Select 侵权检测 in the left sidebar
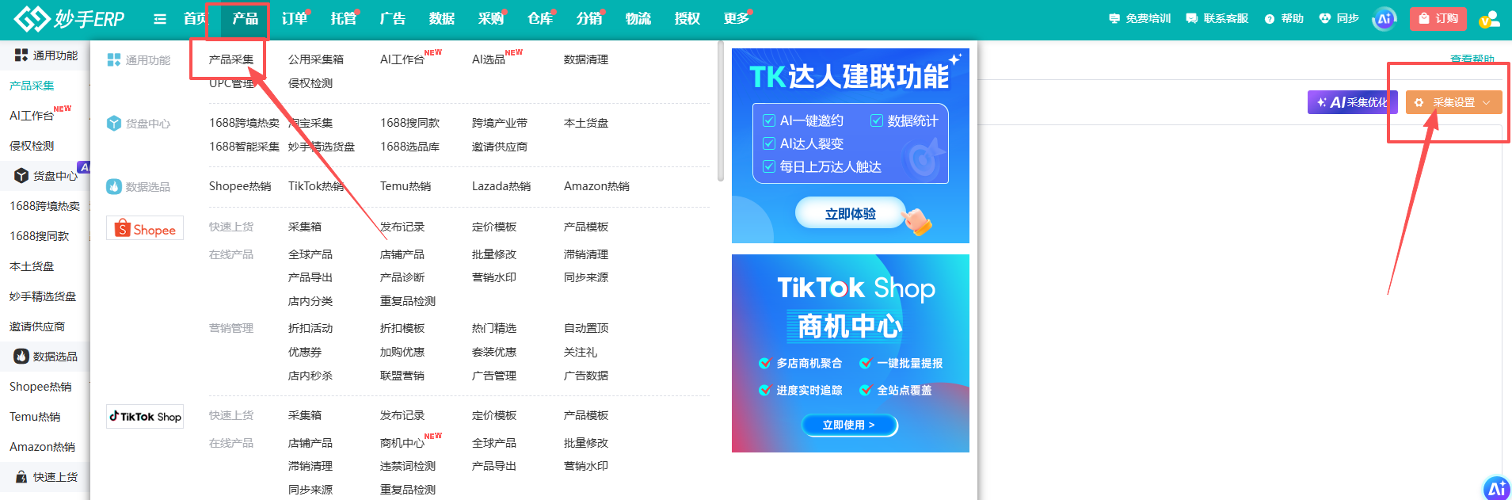This screenshot has height=500, width=1512. click(x=32, y=146)
